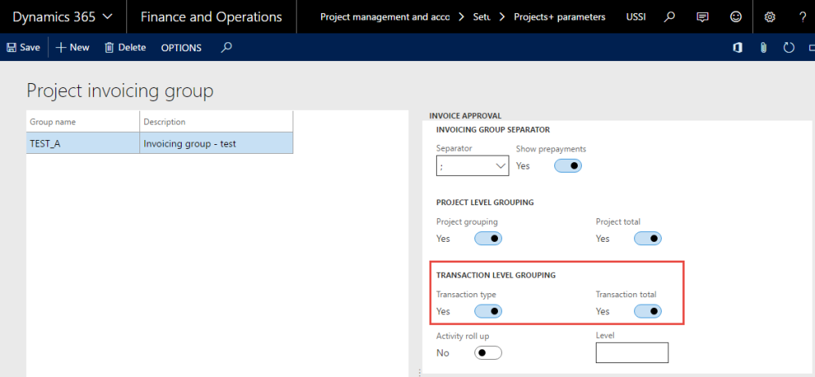This screenshot has width=815, height=377.
Task: Open in Microsoft Office icon
Action: (737, 48)
